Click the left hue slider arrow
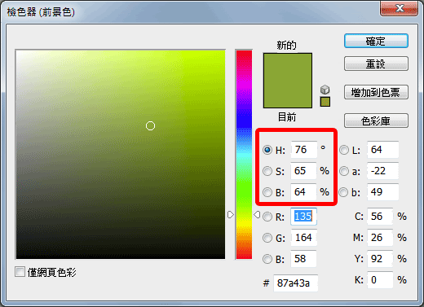This screenshot has width=424, height=307. (231, 215)
